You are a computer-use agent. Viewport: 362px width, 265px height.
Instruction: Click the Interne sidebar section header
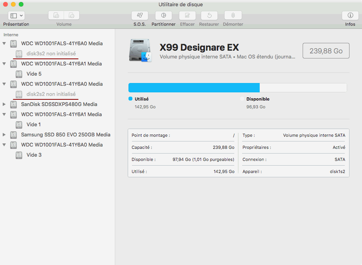pyautogui.click(x=11, y=35)
